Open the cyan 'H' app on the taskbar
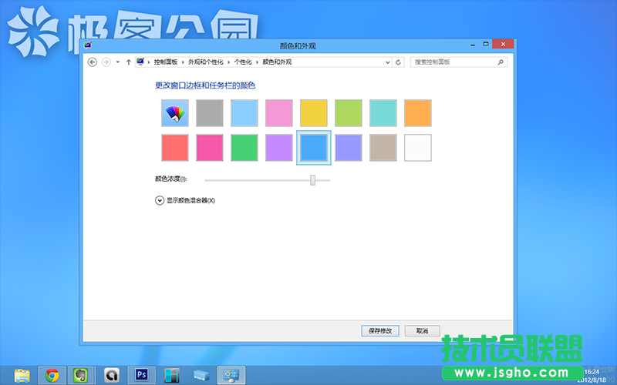Viewport: 617px width, 385px height. pos(172,376)
